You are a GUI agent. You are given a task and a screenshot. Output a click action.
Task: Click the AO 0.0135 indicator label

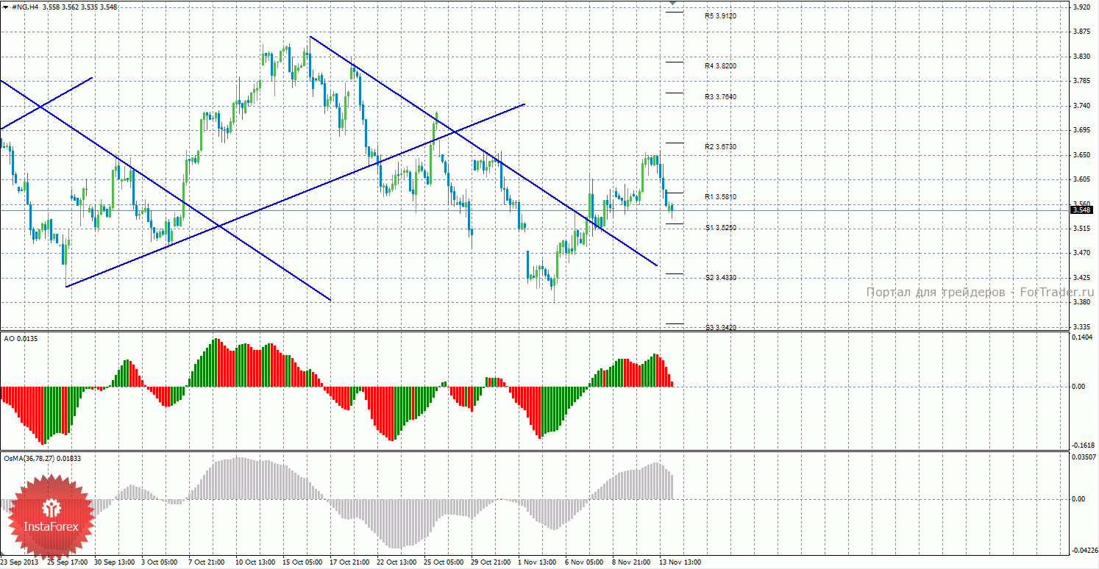click(x=19, y=338)
